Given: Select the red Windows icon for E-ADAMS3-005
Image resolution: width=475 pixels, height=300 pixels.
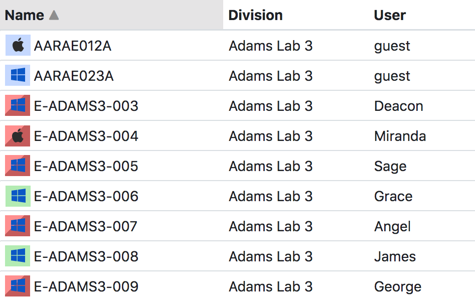Looking at the screenshot, I should (x=18, y=166).
